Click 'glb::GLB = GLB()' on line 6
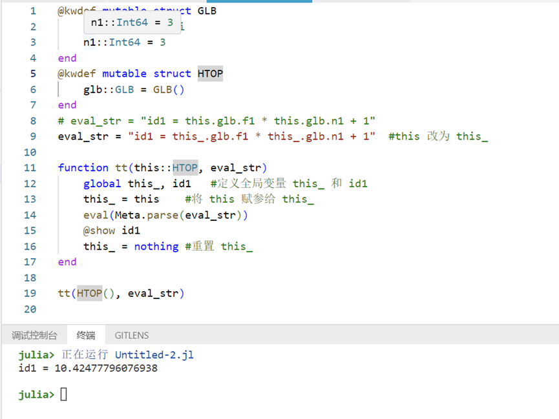The width and height of the screenshot is (559, 419). [x=134, y=90]
